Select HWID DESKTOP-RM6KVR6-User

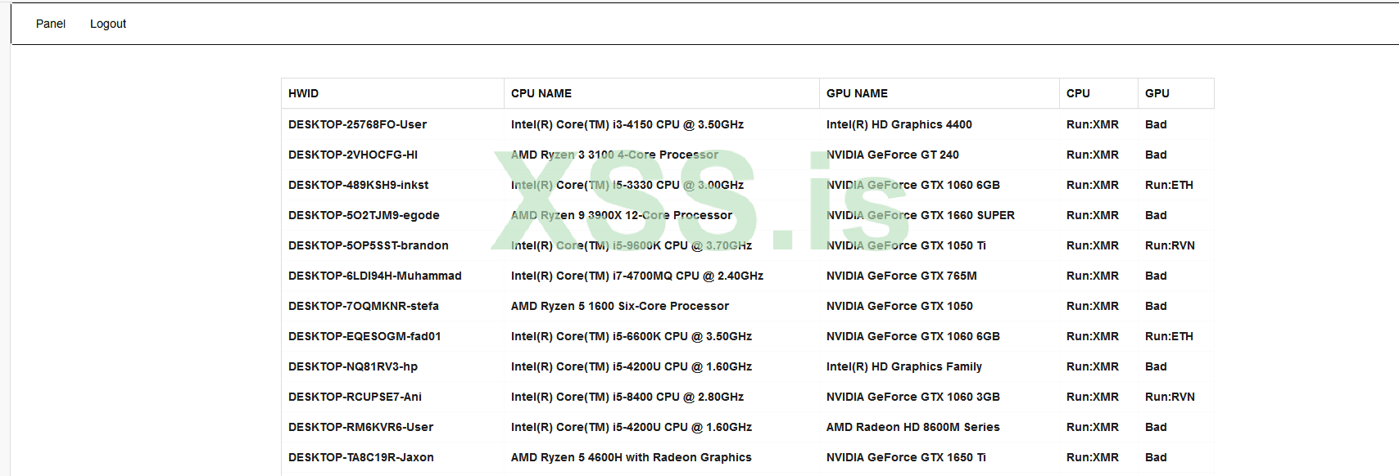[x=360, y=427]
